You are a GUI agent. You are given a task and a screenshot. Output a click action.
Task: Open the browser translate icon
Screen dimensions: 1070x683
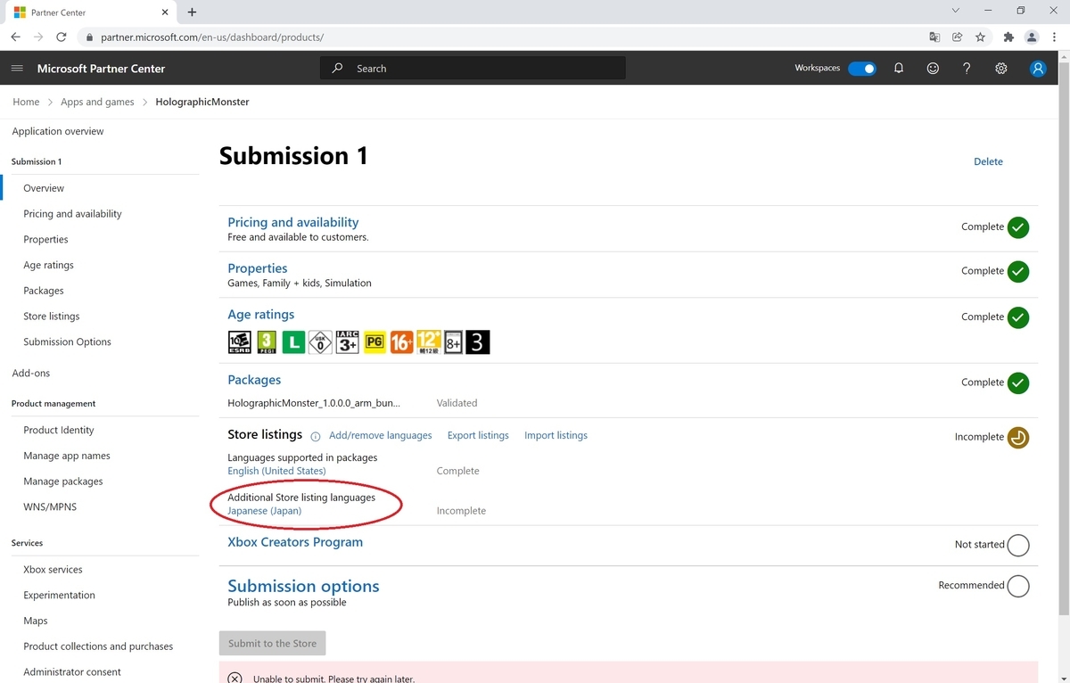tap(934, 37)
